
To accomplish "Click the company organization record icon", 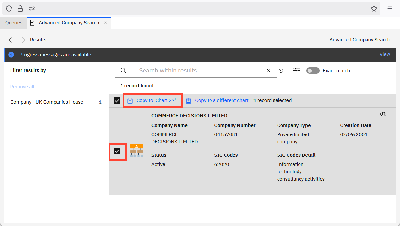I will coord(137,151).
